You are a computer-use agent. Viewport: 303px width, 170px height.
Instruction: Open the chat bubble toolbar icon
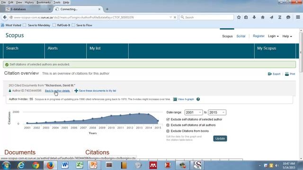pyautogui.click(x=288, y=17)
